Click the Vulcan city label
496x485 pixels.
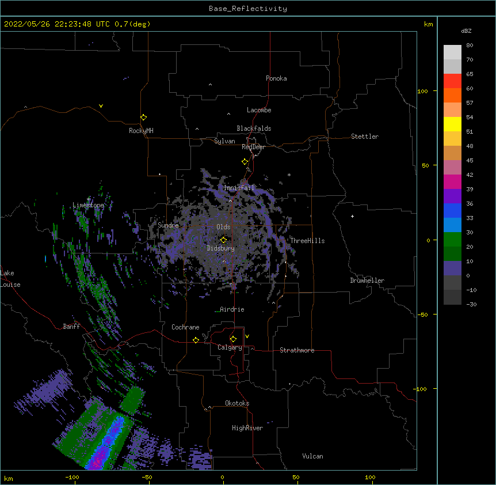(x=312, y=456)
